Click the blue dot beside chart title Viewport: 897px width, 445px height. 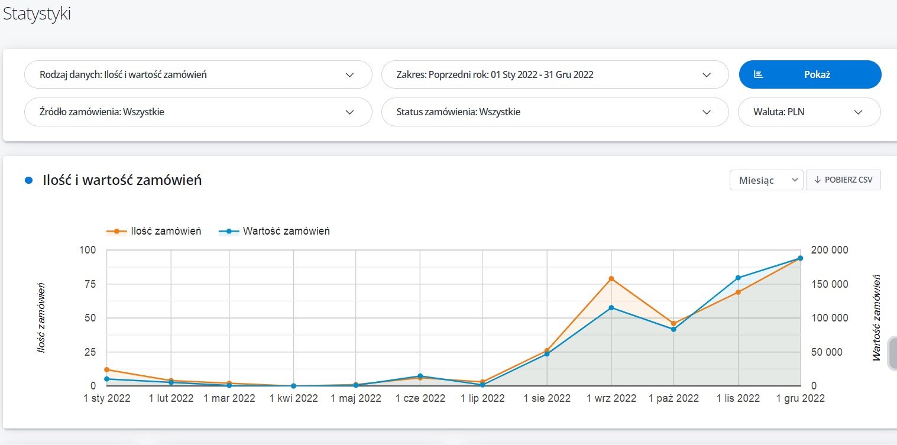pyautogui.click(x=28, y=181)
